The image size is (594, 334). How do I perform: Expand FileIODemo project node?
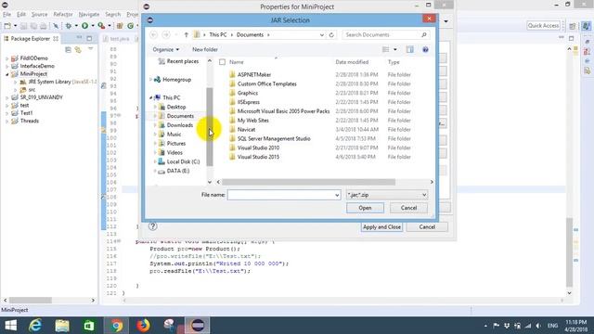(x=6, y=58)
